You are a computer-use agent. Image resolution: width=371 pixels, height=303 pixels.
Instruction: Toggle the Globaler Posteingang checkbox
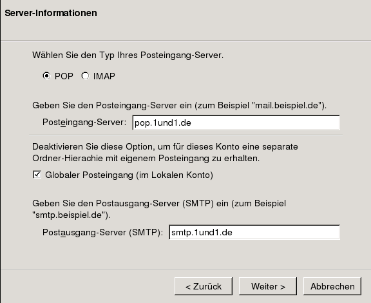tap(37, 175)
